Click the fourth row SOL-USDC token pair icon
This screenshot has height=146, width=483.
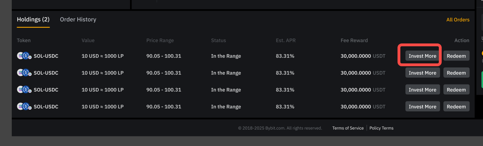(x=24, y=106)
